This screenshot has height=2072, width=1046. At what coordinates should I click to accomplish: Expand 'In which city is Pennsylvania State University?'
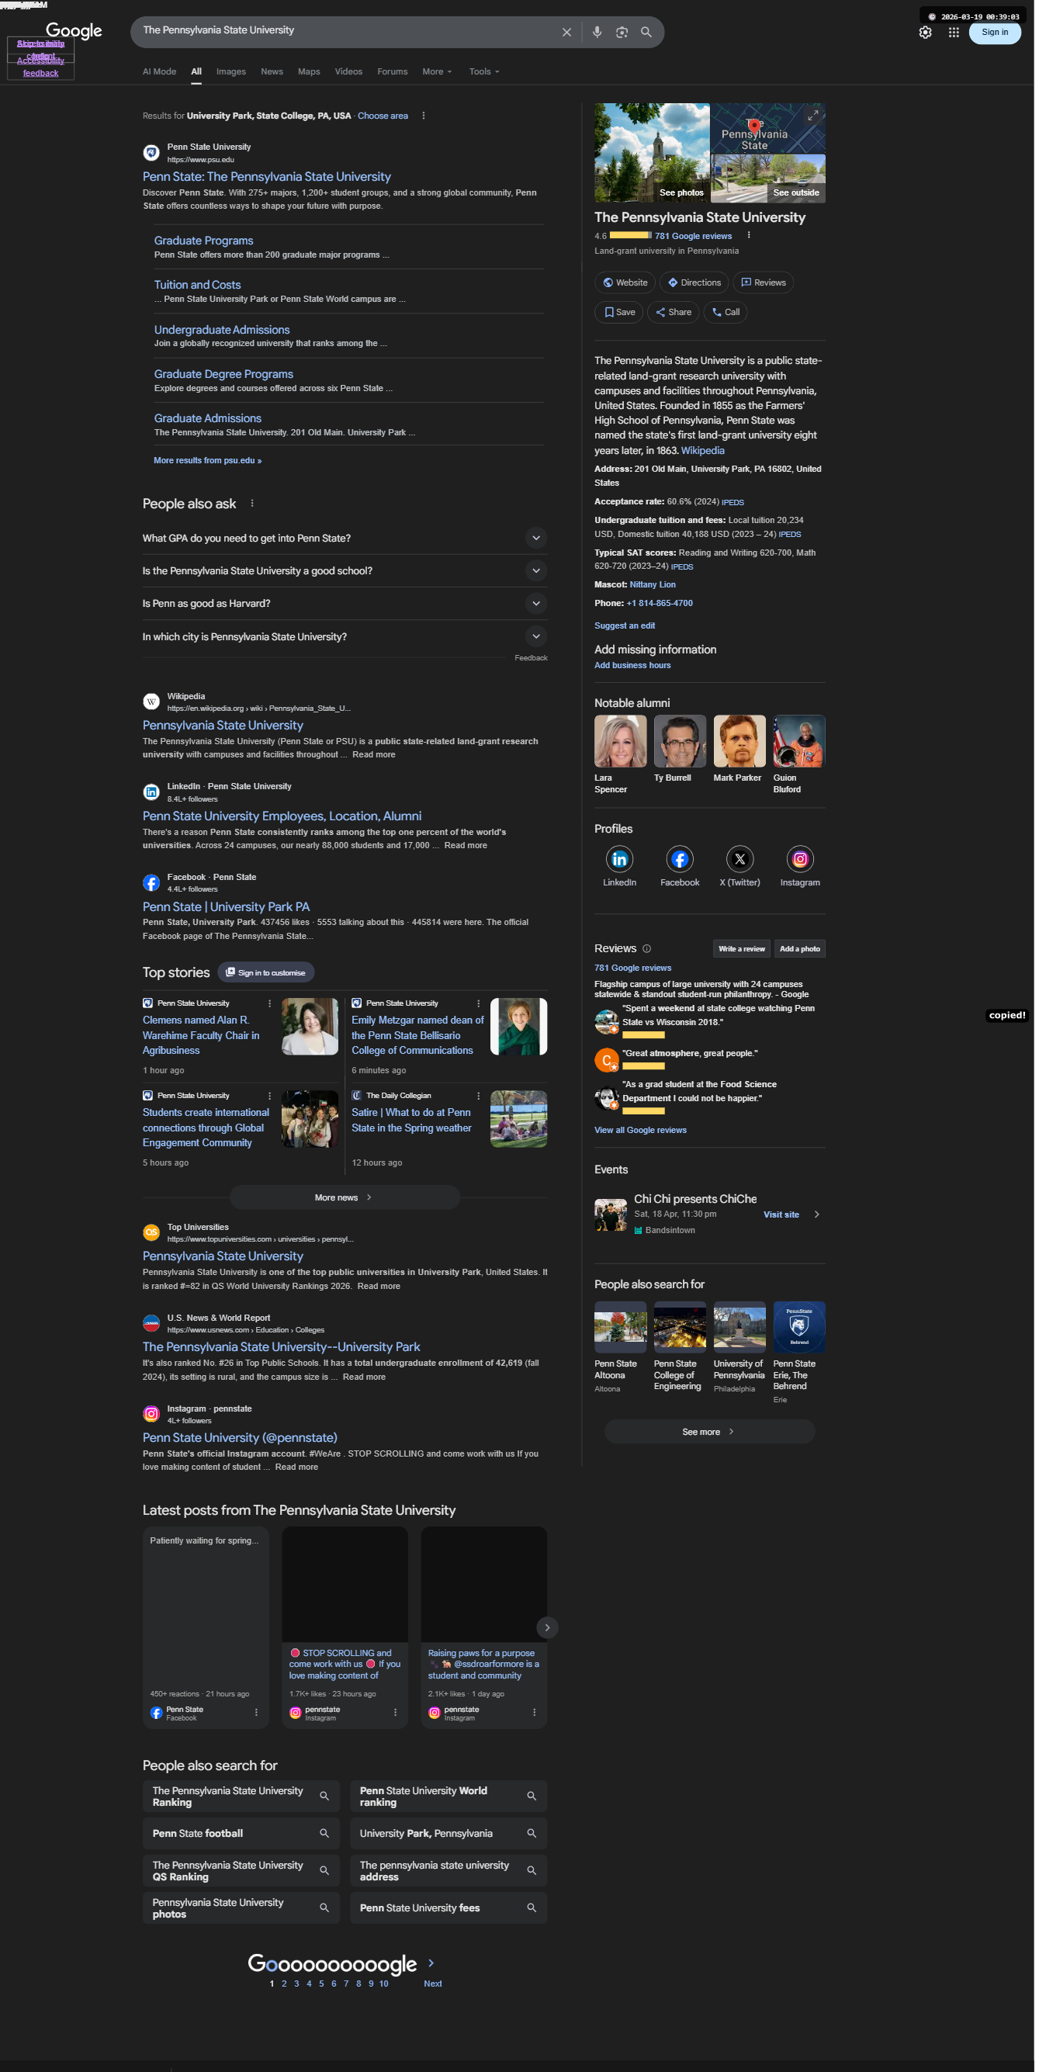coord(345,636)
